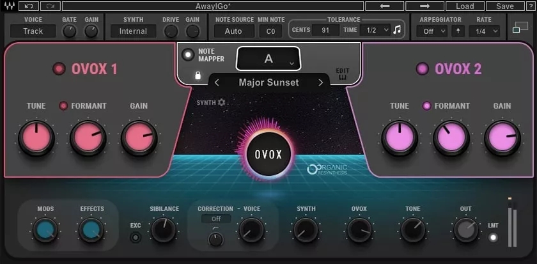Click the OVOX 2 Gain knob
Viewport: 537px width, 264px height.
[502, 137]
